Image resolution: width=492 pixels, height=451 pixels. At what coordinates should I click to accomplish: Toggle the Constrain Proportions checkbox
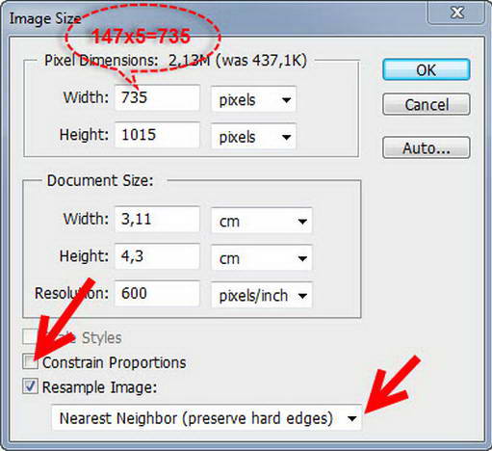pyautogui.click(x=30, y=362)
